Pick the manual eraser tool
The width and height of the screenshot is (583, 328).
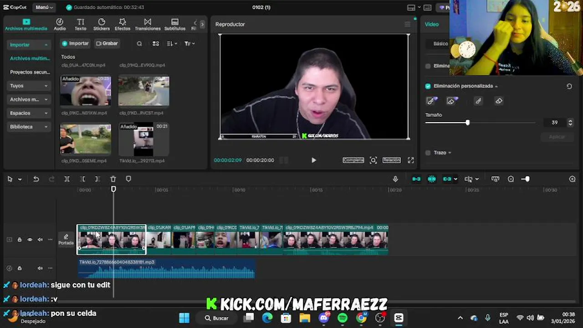(499, 101)
